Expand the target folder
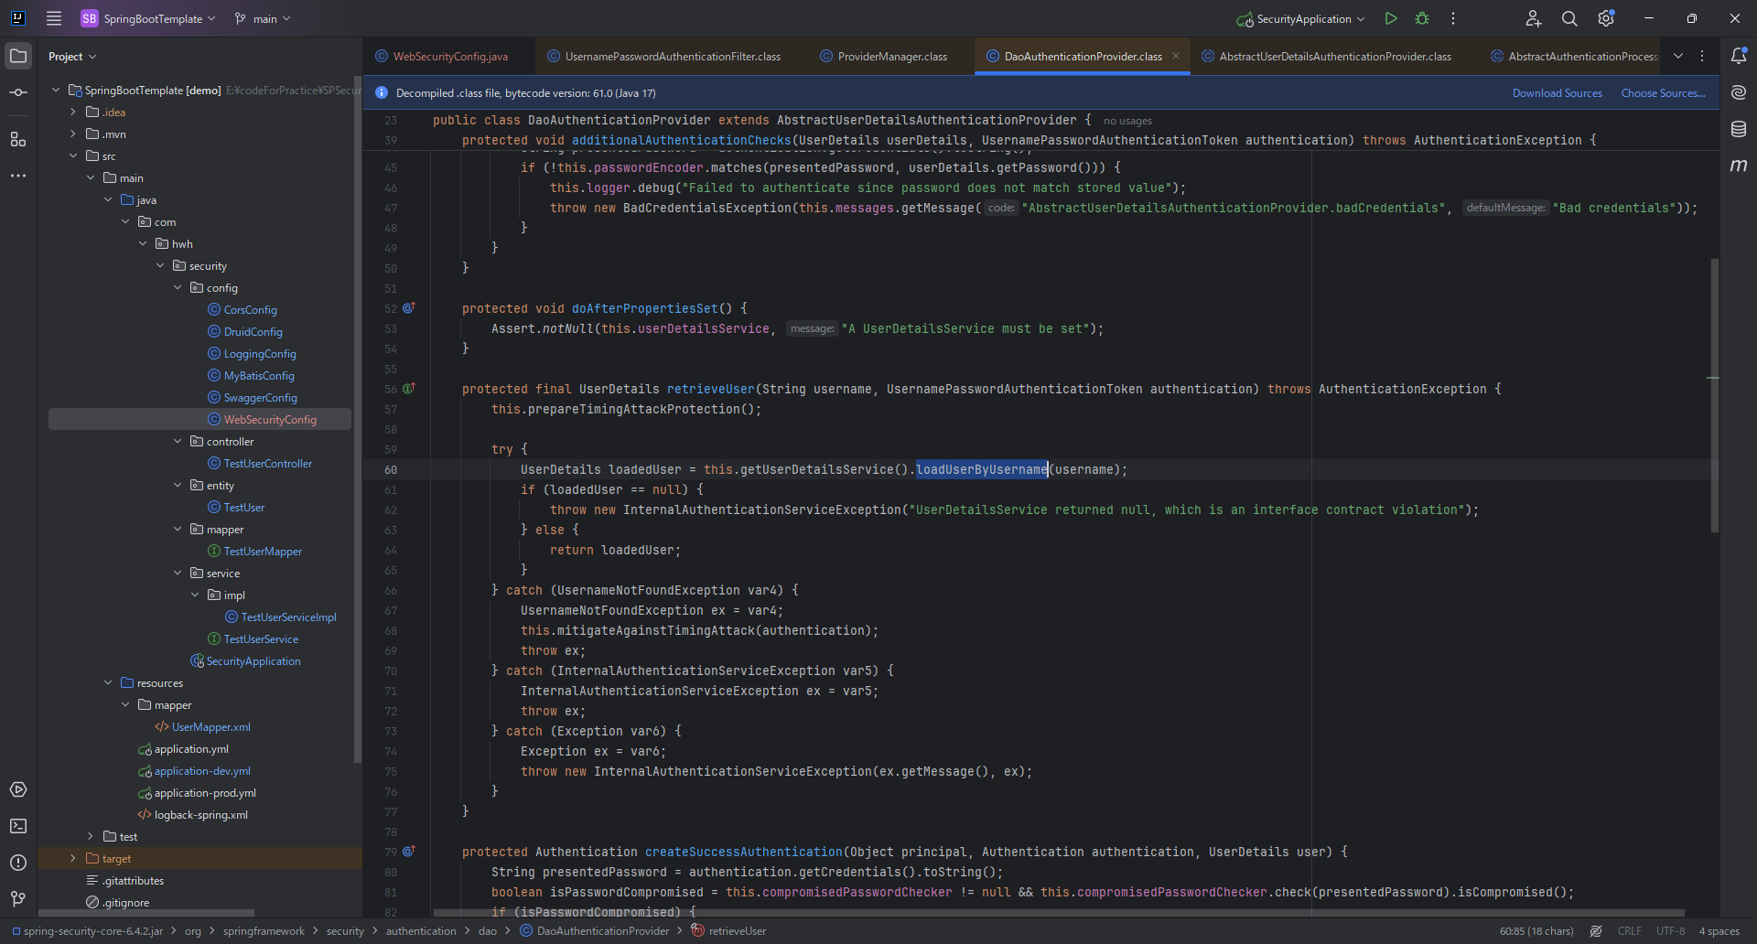 point(73,858)
